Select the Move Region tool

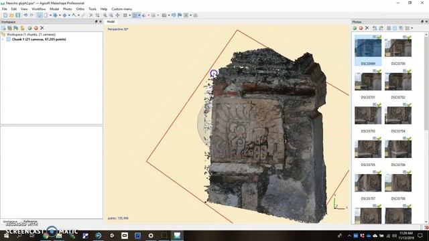[x=55, y=15]
